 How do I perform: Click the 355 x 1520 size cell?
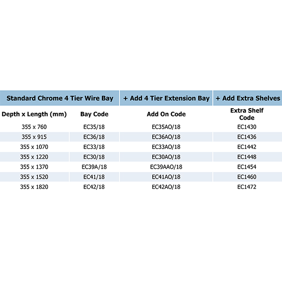point(34,177)
